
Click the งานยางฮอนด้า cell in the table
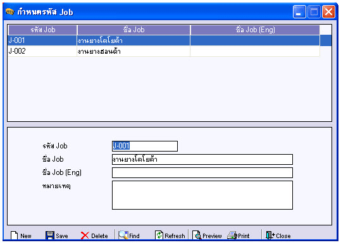[x=133, y=51]
